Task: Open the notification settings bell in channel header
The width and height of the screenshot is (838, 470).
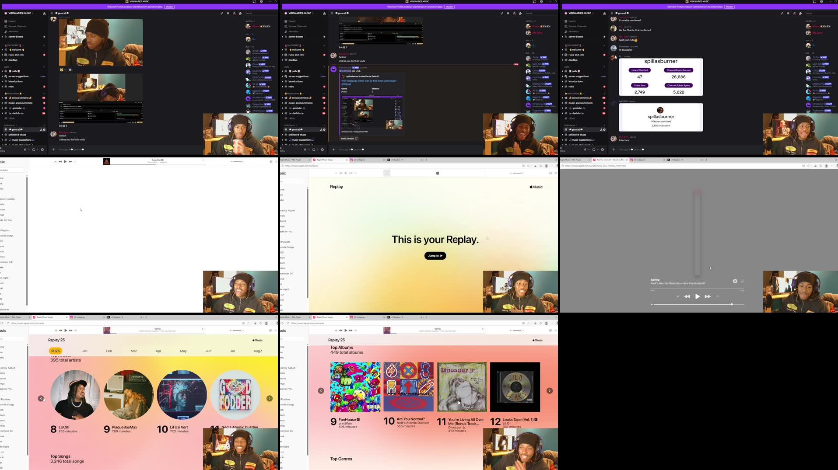Action: [x=228, y=13]
